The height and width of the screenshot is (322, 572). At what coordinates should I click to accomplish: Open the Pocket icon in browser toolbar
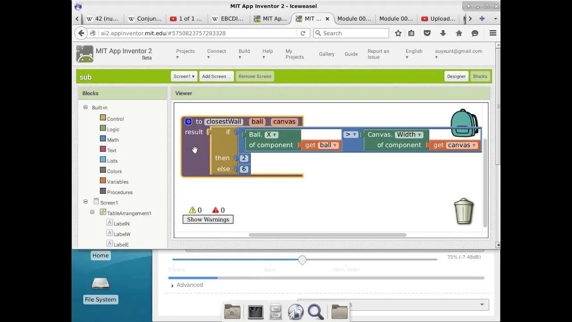(427, 33)
